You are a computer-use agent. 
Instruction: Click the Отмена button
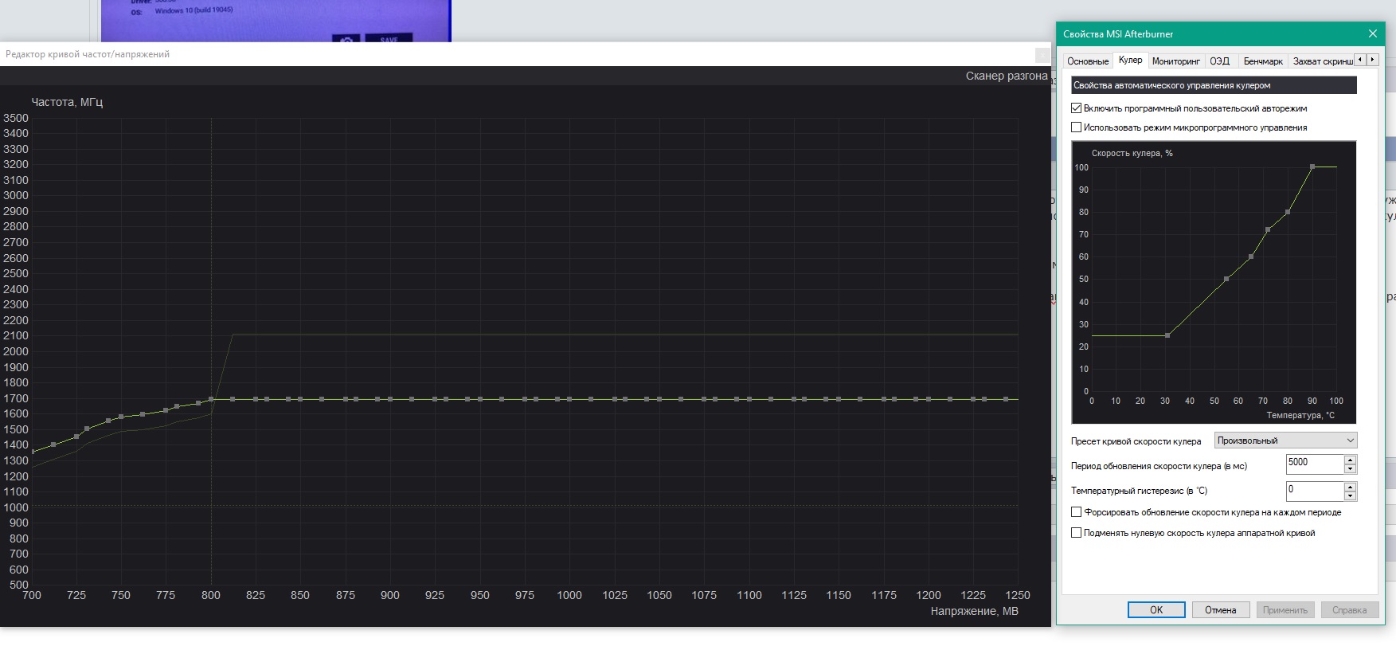pos(1220,610)
